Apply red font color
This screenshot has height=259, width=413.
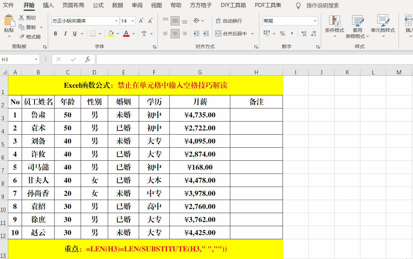[x=126, y=33]
